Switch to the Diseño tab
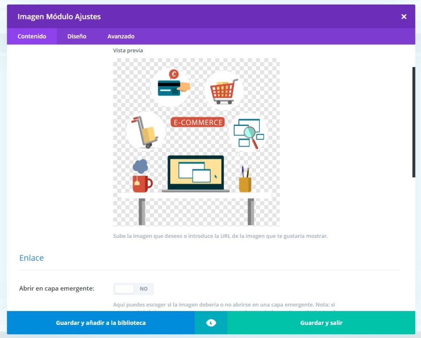Screen dimensions: 421x338 coord(76,36)
